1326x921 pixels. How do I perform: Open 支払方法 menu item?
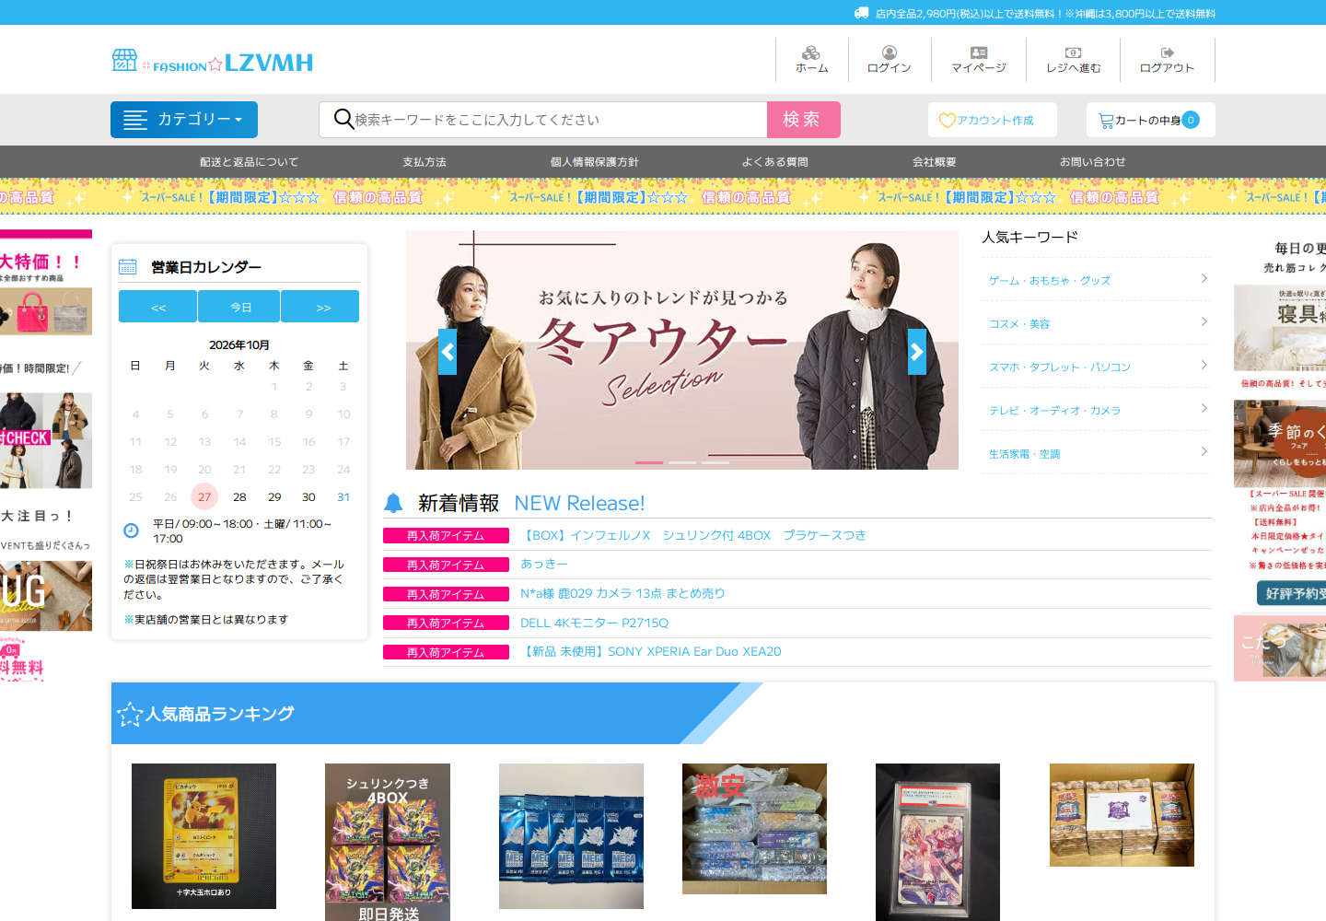point(425,162)
